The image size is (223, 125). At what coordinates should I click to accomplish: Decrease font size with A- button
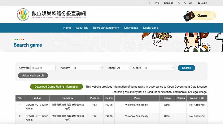coord(179,3)
